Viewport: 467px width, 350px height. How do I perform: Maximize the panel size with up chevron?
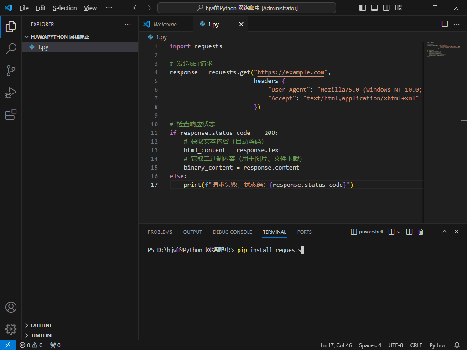coord(445,232)
